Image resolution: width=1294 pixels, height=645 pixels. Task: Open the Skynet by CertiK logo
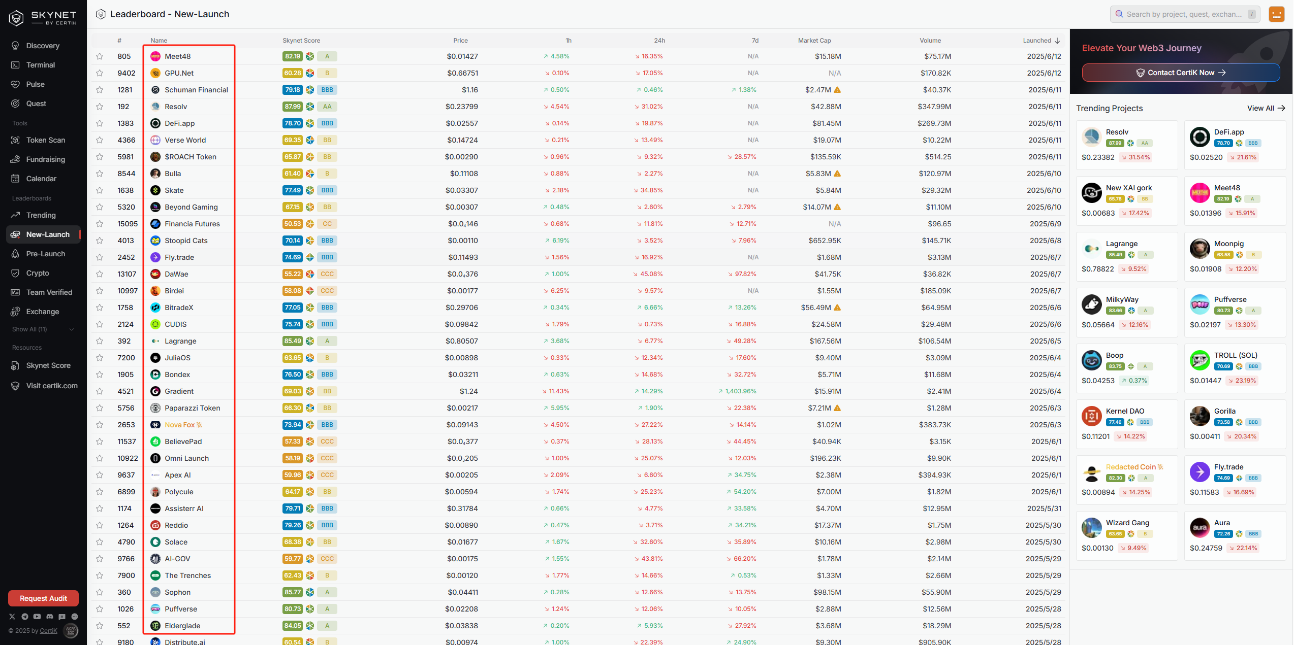pos(43,17)
